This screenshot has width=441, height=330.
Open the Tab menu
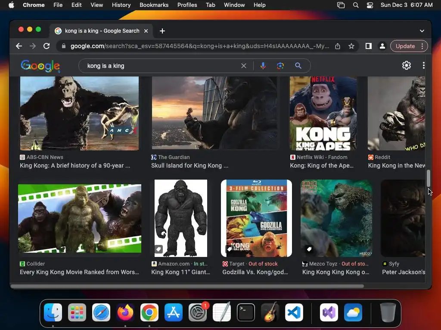[210, 5]
